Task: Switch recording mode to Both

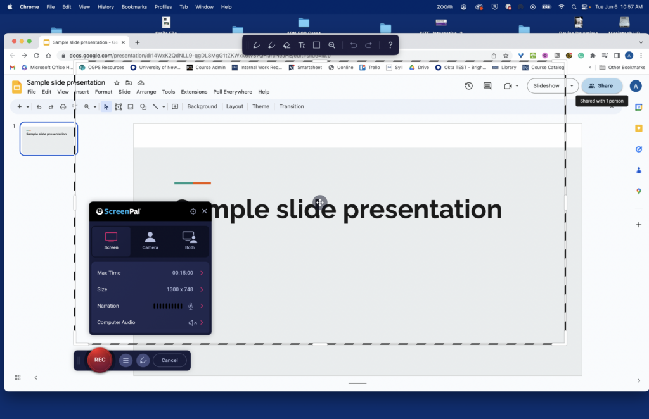Action: pos(189,241)
